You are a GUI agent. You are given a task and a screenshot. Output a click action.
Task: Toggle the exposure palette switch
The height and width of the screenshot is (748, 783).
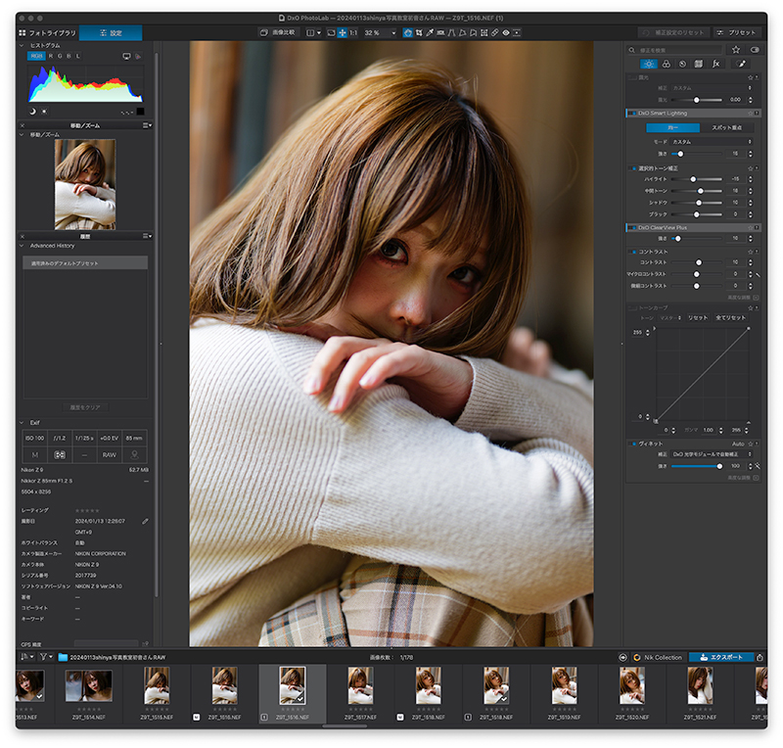633,78
